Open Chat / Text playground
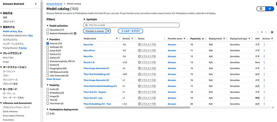The image size is (277, 122). point(8,58)
